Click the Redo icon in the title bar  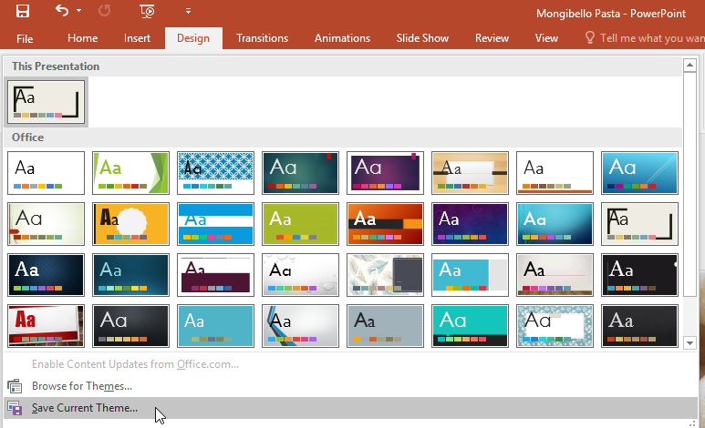(x=104, y=11)
